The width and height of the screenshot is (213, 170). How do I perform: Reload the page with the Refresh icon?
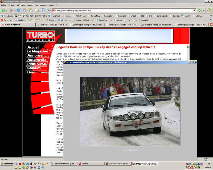pyautogui.click(x=18, y=10)
